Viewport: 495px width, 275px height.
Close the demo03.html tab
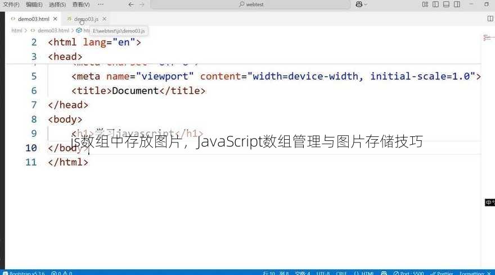tap(55, 19)
